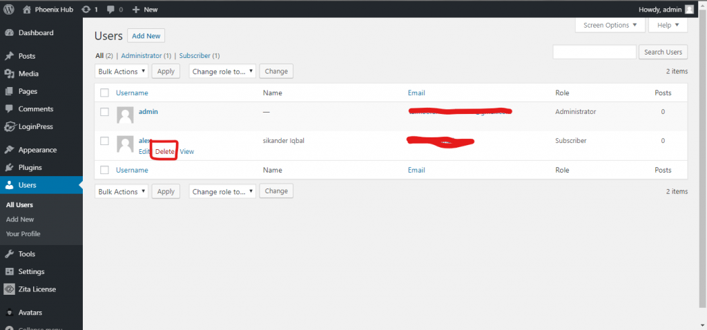Sort by Username in the header row

click(x=132, y=93)
